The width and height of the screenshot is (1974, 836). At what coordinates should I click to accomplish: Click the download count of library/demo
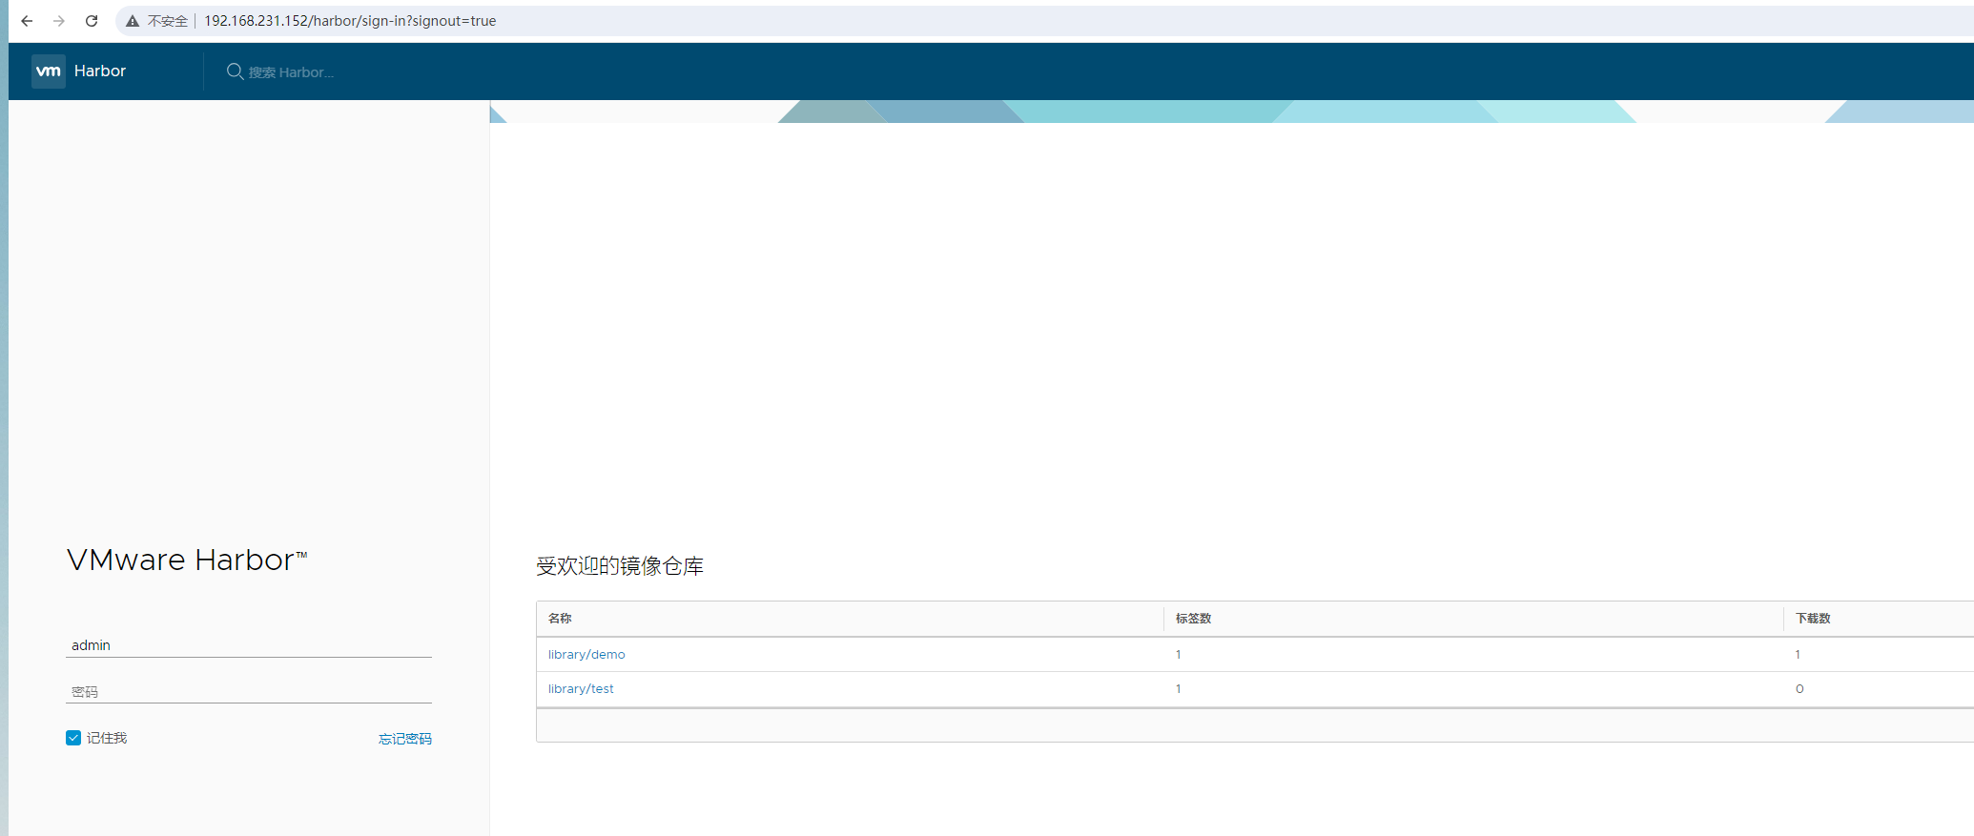(1799, 655)
